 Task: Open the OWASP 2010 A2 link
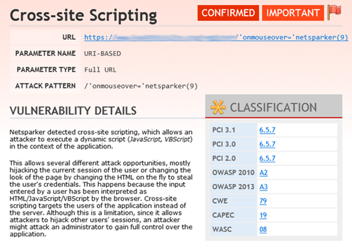263,172
